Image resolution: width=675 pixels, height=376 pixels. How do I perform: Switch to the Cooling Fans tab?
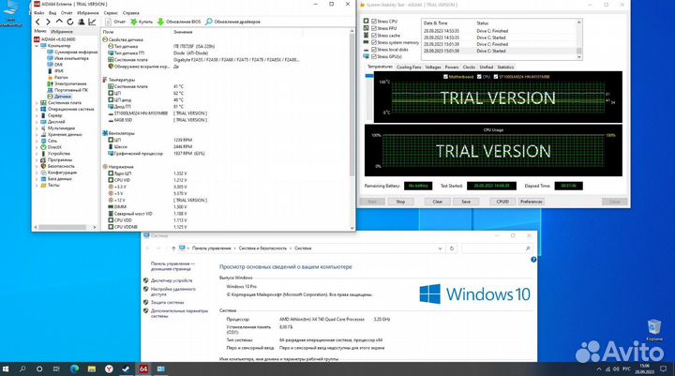tap(409, 68)
